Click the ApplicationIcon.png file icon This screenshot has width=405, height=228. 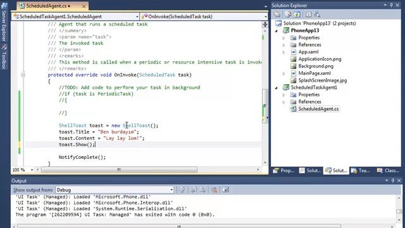[x=293, y=59]
